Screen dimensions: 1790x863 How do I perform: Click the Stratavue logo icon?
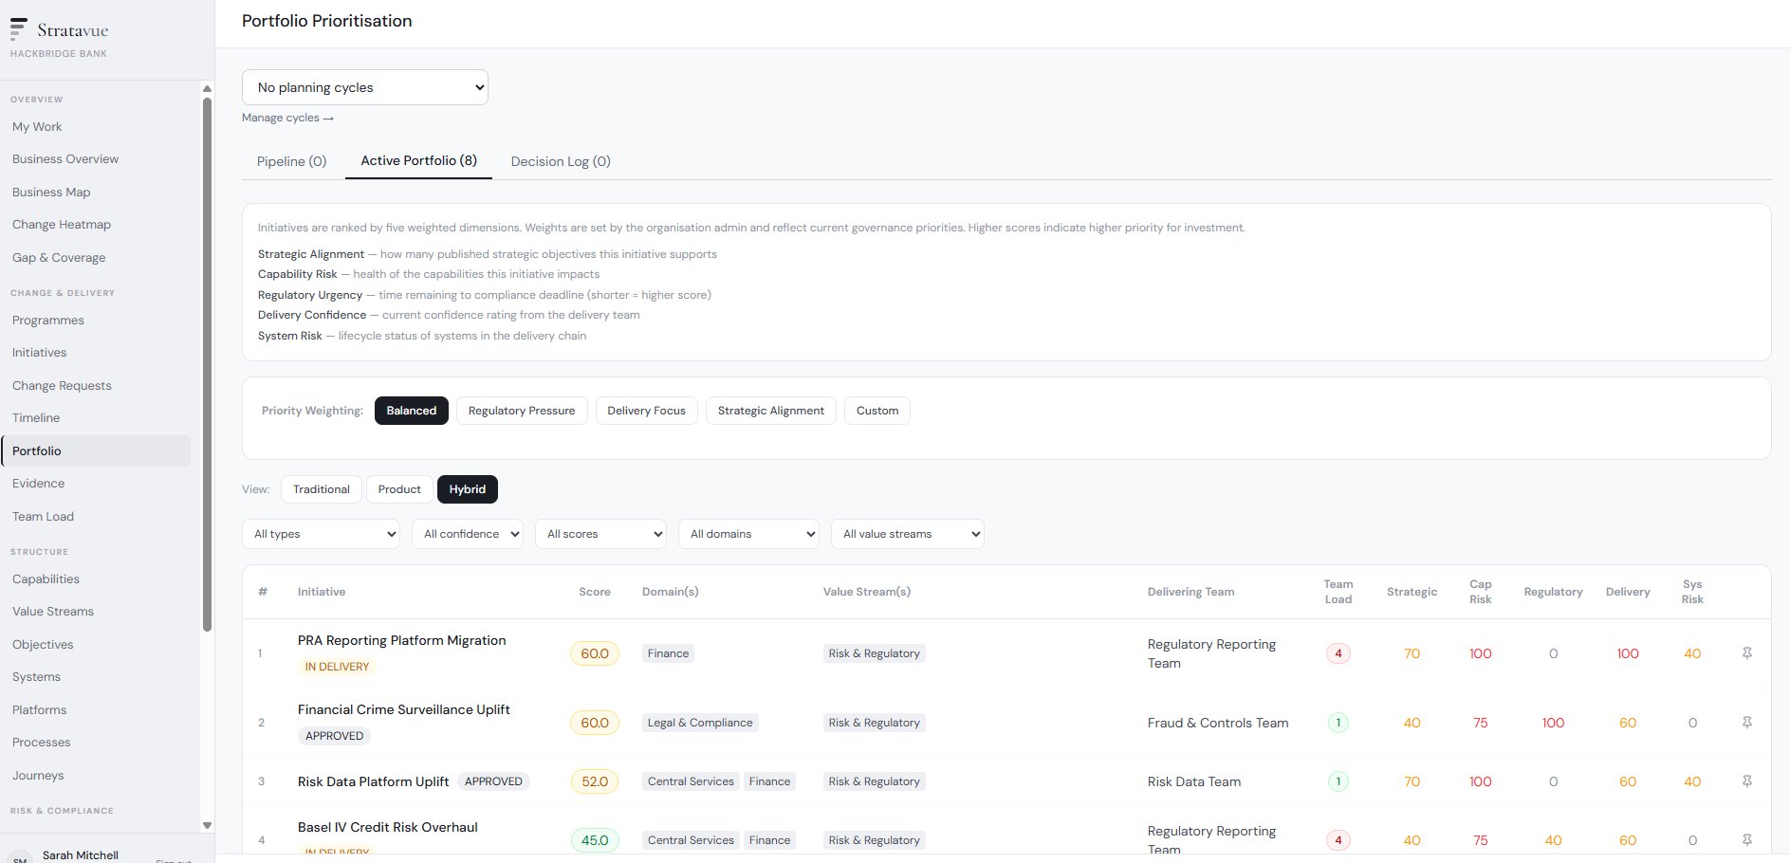tap(19, 29)
